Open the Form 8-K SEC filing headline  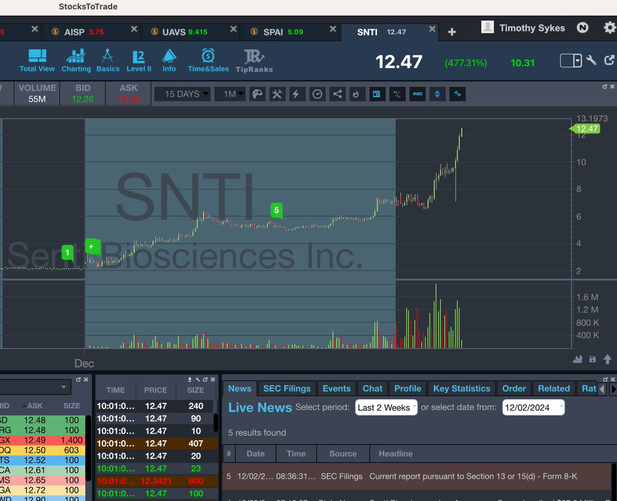473,476
